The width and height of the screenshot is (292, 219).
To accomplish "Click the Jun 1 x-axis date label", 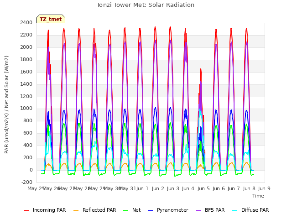I will coord(142,188).
